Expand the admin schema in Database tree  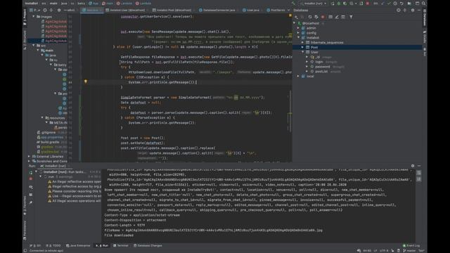(x=298, y=28)
